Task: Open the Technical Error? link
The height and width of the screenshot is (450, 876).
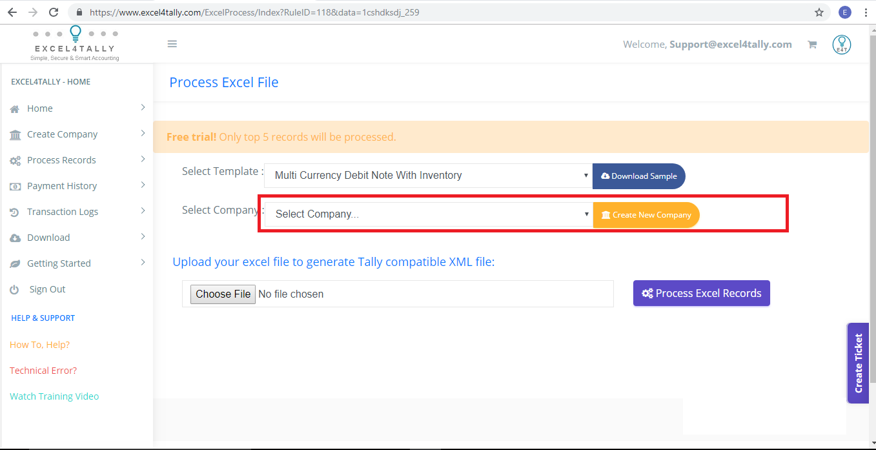Action: click(x=43, y=371)
